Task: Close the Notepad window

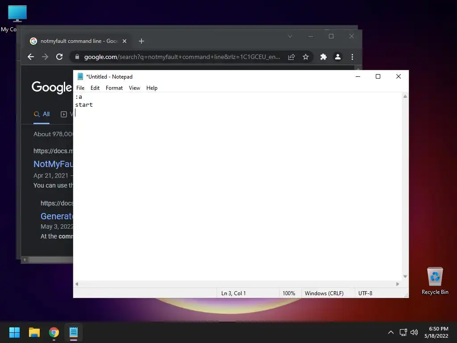Action: click(x=399, y=76)
